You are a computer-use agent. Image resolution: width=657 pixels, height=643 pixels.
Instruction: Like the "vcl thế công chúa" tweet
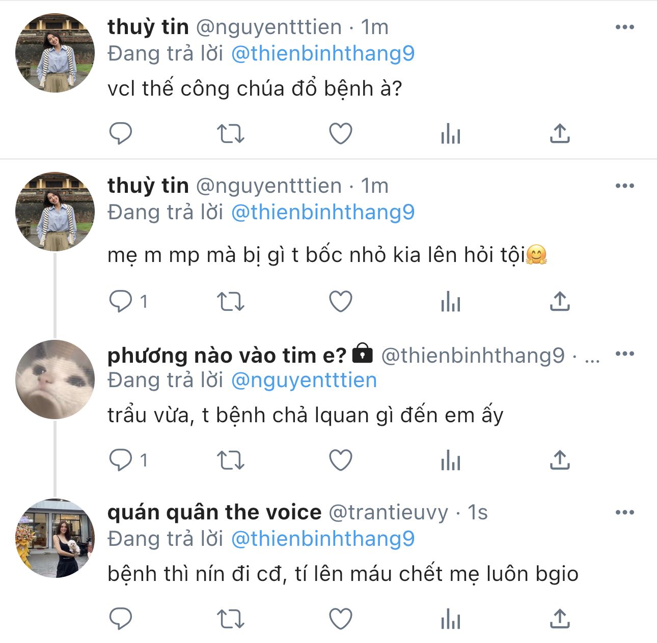pos(341,134)
